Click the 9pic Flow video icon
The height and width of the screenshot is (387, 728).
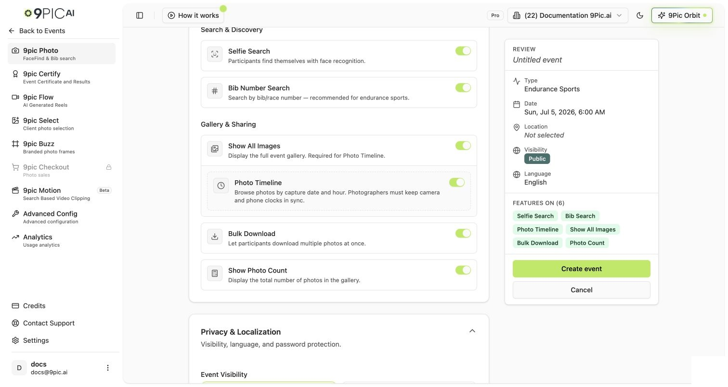(15, 97)
